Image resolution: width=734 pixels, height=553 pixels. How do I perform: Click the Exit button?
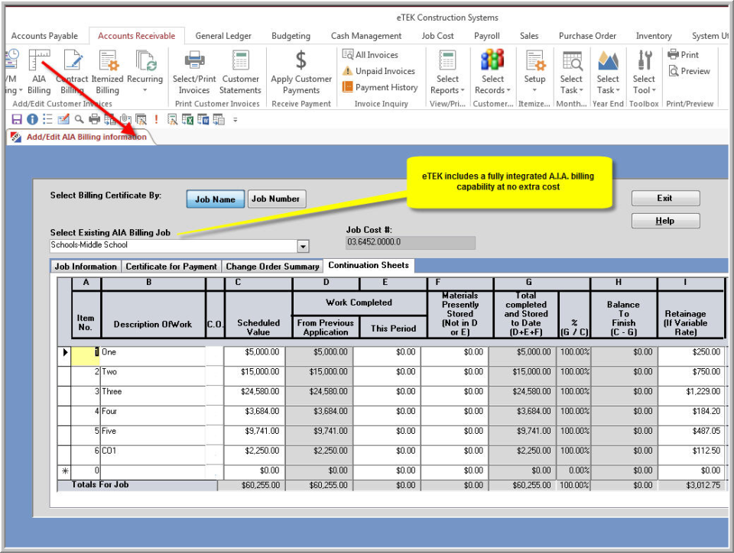coord(665,198)
